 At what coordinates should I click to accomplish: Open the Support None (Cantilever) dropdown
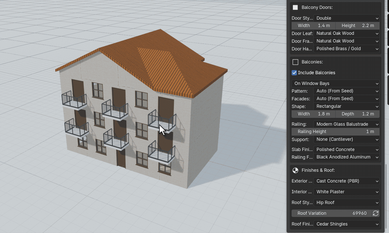coord(346,139)
